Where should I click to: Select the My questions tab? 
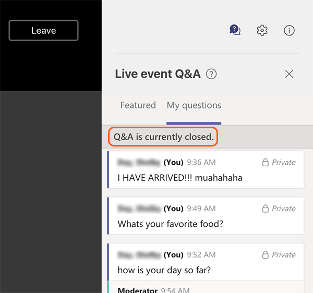click(x=194, y=105)
